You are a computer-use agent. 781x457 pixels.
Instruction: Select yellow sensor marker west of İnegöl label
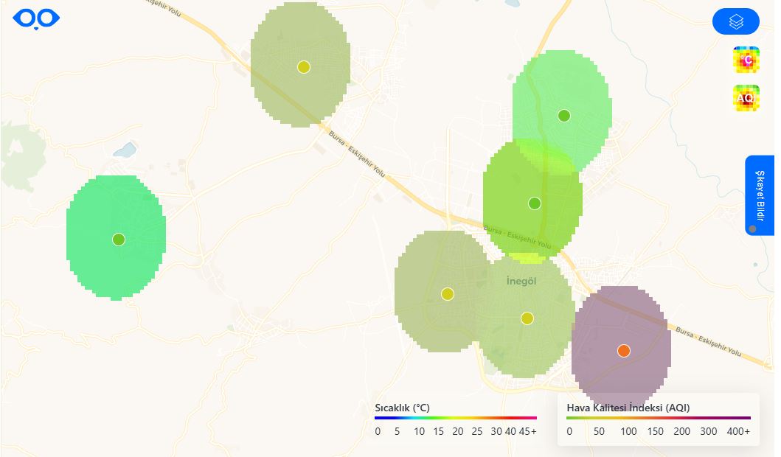coord(447,294)
